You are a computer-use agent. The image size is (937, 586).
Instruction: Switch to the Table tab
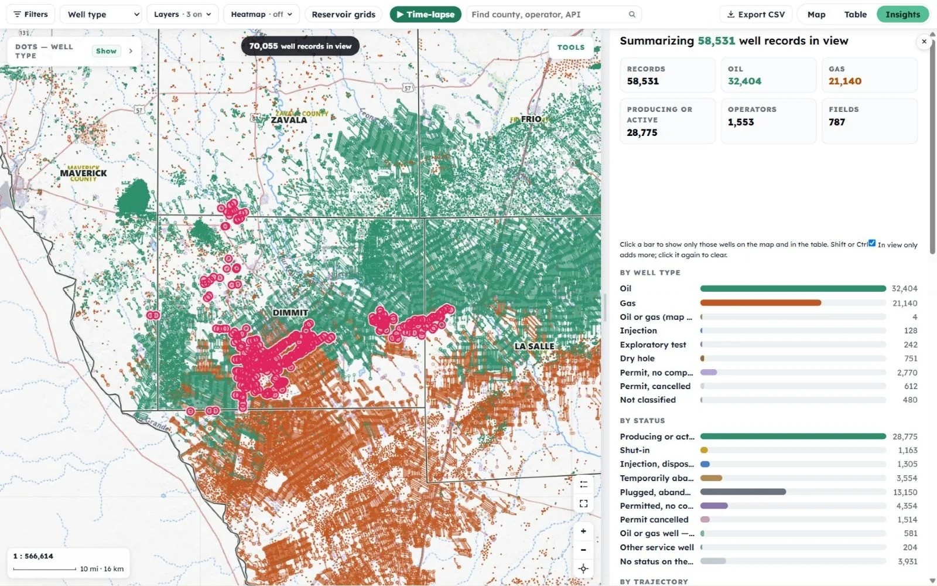855,14
